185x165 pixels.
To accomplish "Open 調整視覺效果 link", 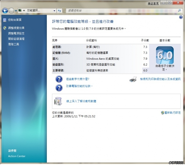I will (16, 28).
